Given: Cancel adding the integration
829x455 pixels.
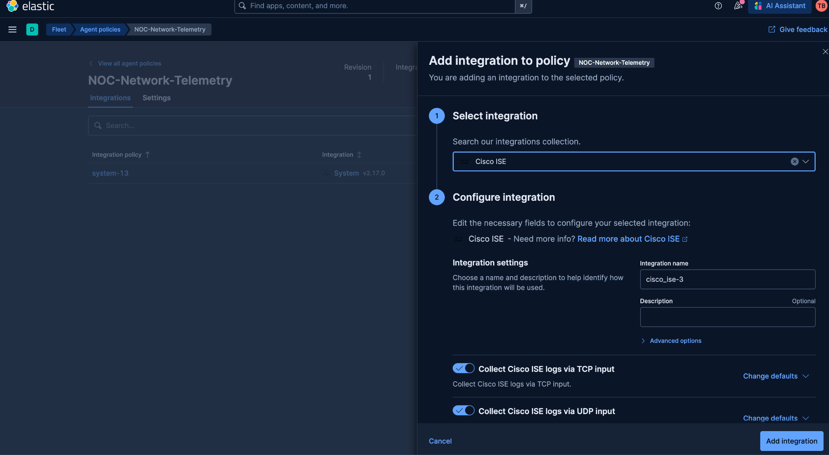Looking at the screenshot, I should [440, 441].
